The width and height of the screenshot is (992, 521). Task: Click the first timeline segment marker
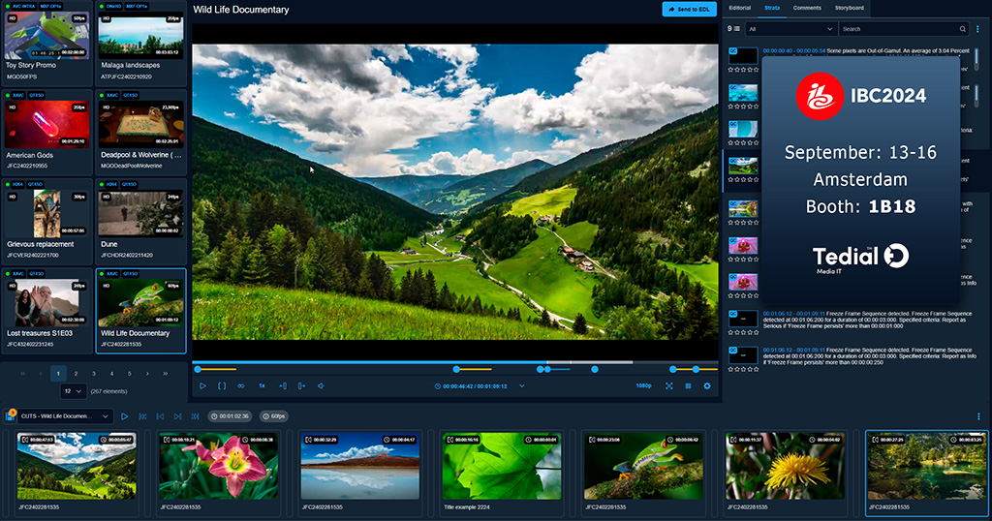[x=198, y=369]
